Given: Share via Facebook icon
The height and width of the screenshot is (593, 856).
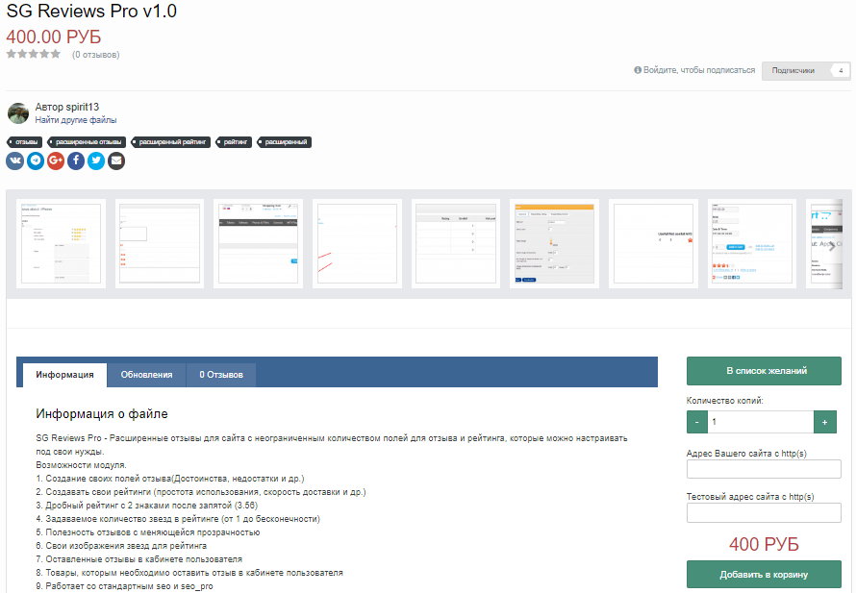Looking at the screenshot, I should [76, 161].
